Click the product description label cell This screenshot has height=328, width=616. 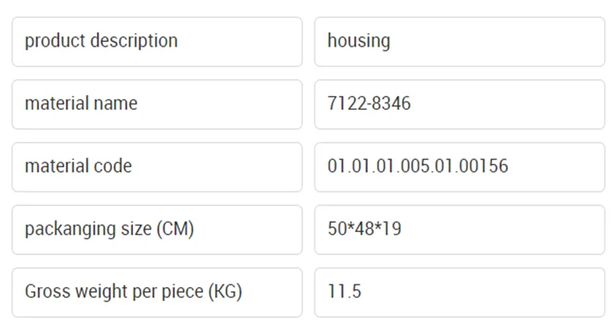(x=156, y=42)
